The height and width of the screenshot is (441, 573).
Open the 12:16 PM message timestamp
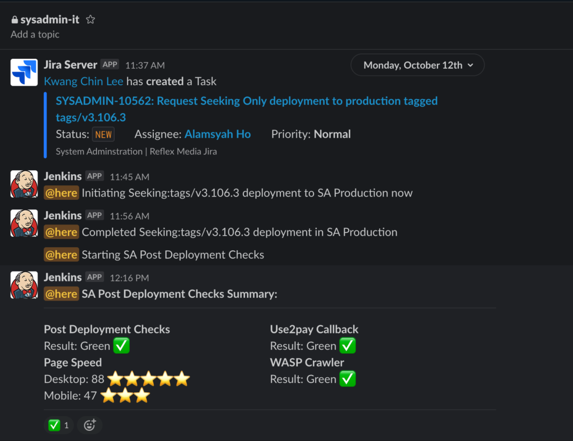click(x=129, y=278)
